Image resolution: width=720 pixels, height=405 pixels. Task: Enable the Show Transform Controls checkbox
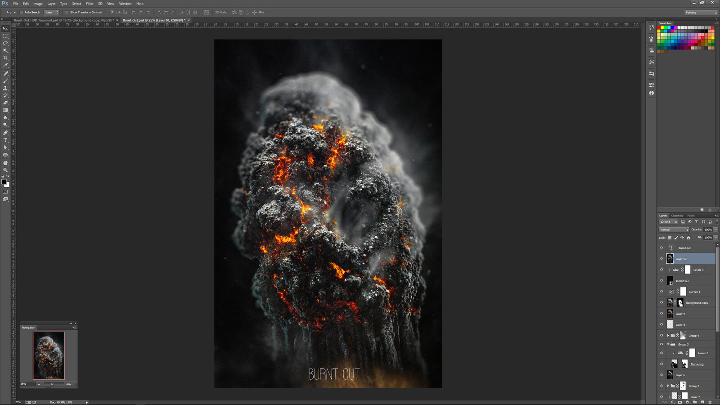pos(67,12)
